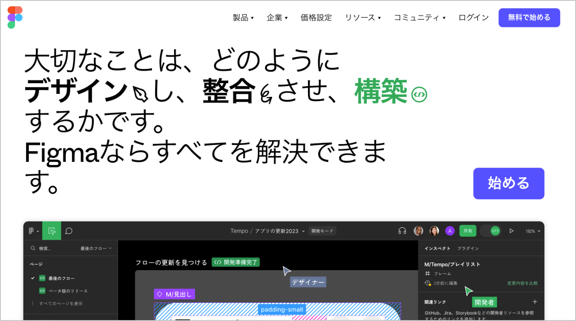Switch to the プラグイン tab
The image size is (576, 321).
click(468, 248)
